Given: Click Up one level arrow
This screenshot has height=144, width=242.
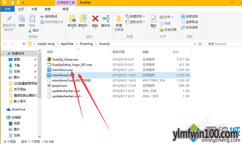Looking at the screenshot, I should tap(24, 44).
